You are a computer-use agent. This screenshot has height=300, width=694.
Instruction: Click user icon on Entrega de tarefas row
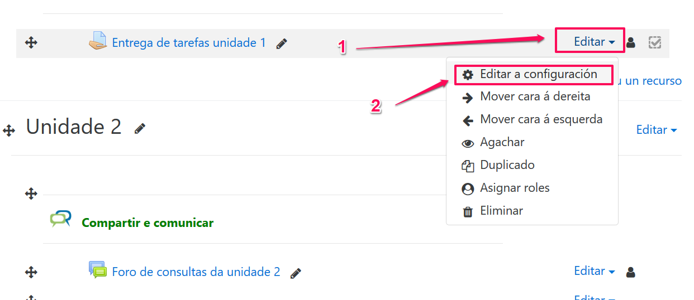coord(631,42)
